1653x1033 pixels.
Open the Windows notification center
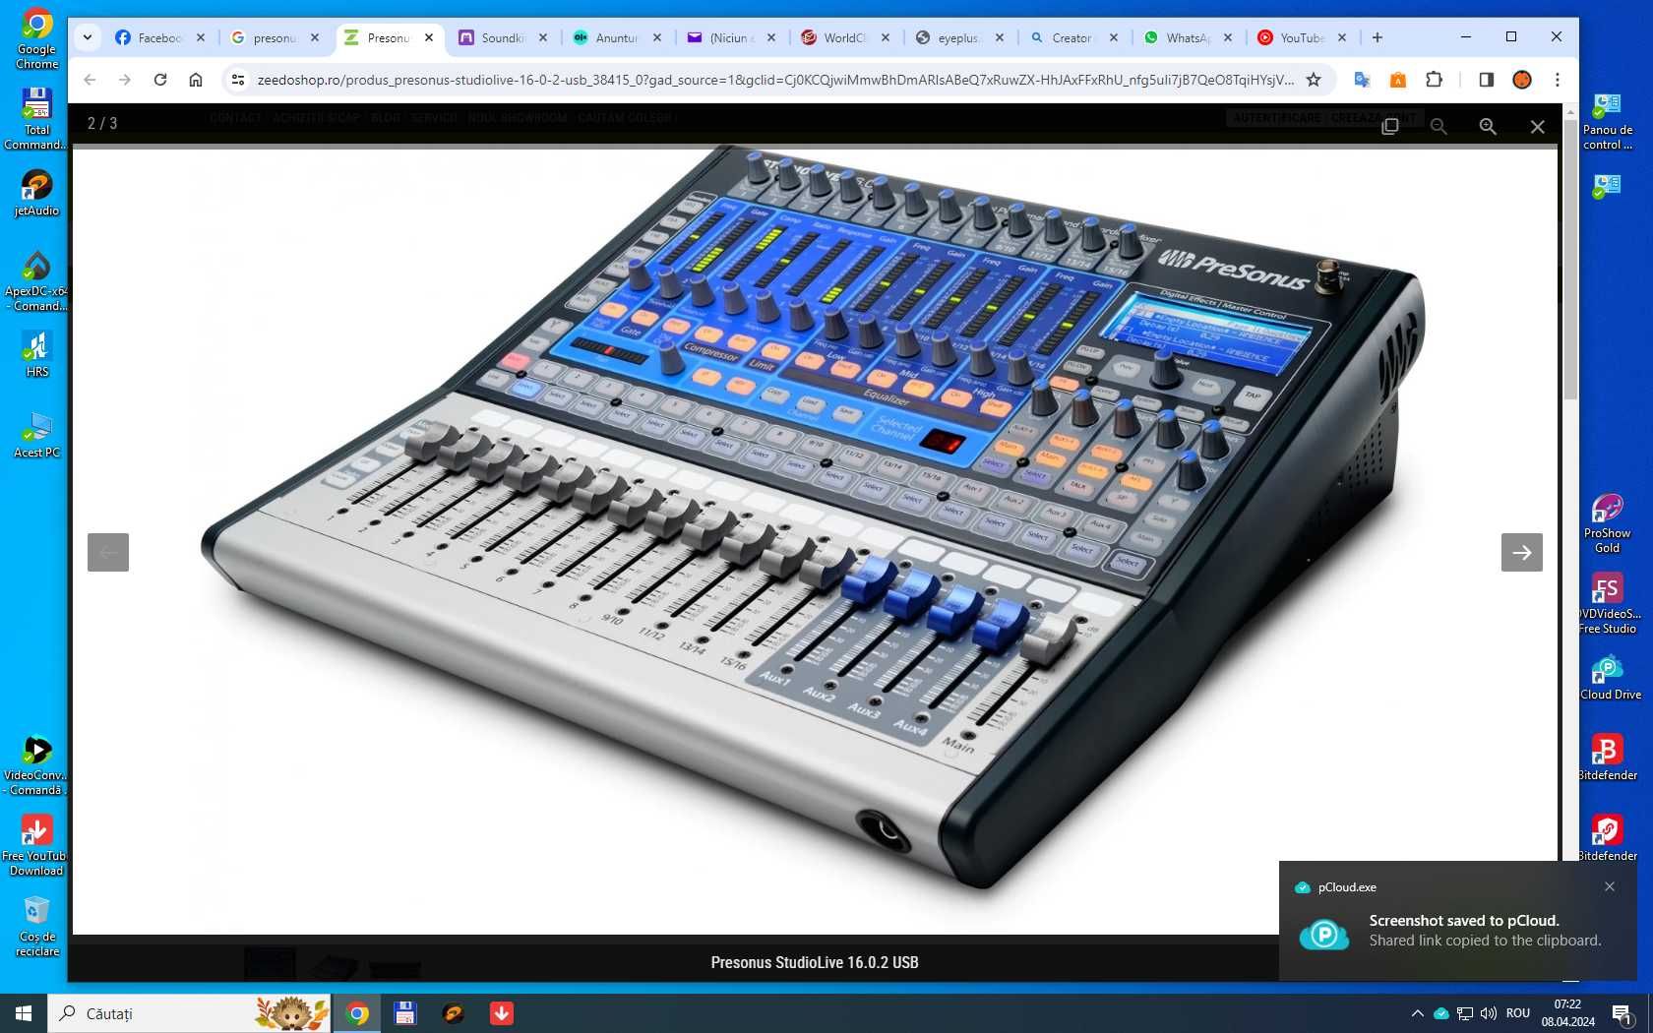[x=1622, y=1013]
